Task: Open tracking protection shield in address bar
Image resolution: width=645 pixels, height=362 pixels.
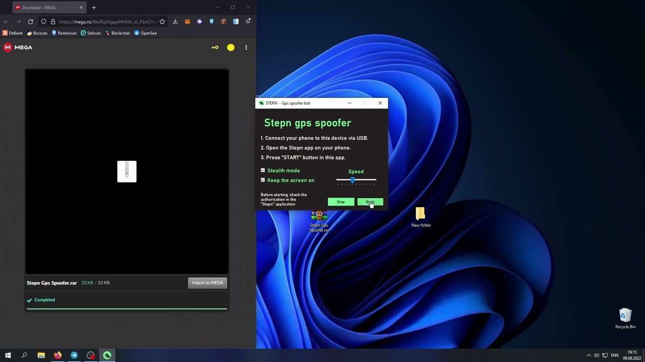Action: click(x=44, y=22)
